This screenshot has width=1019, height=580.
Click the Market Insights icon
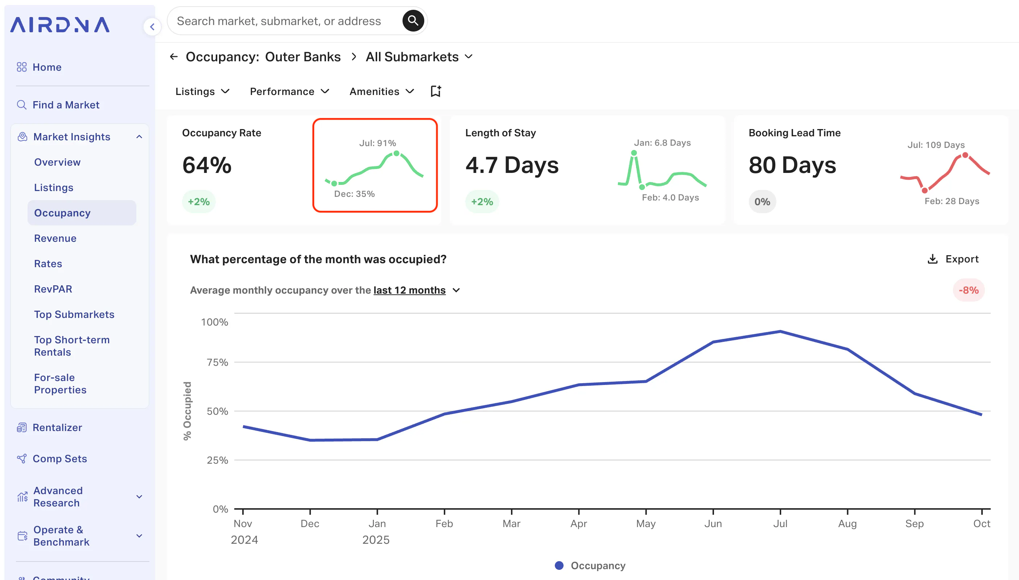coord(22,137)
